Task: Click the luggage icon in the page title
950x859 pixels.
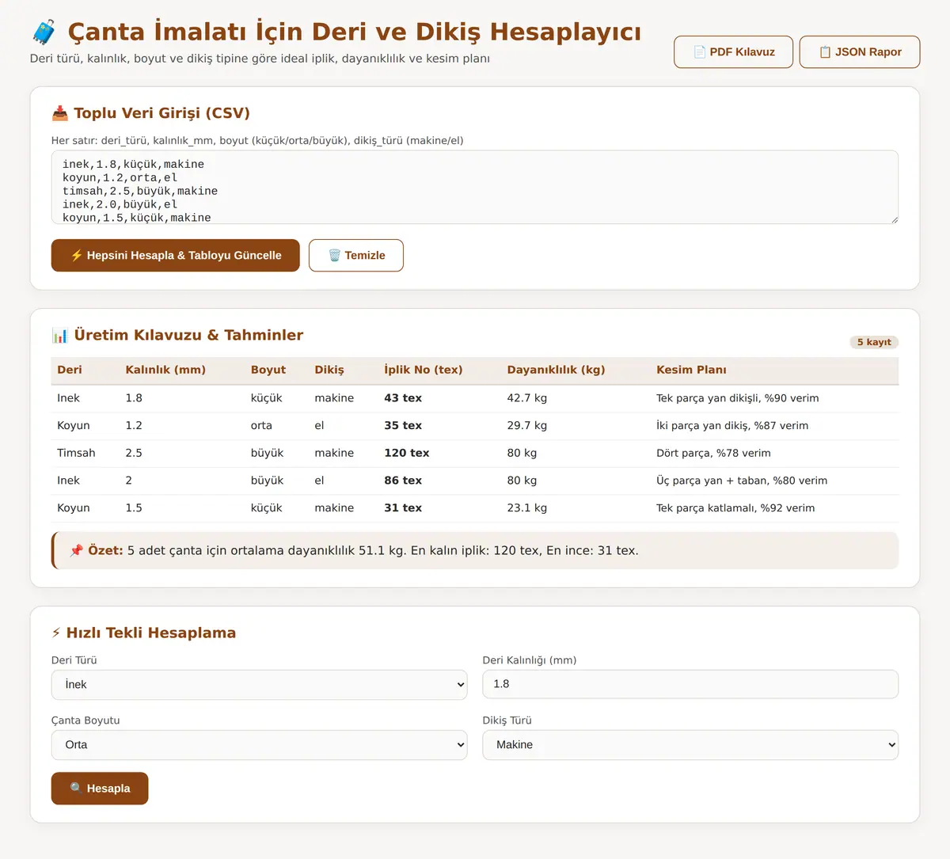Action: tap(44, 32)
